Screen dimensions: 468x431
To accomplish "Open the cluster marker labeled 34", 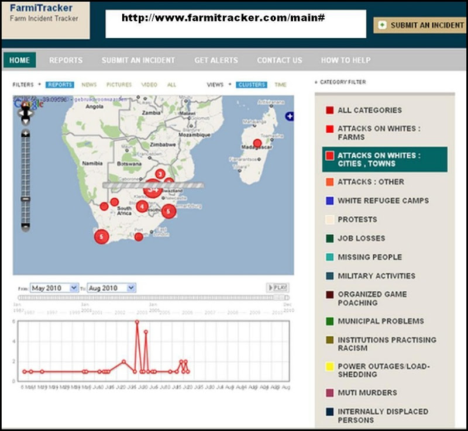I will tap(153, 189).
